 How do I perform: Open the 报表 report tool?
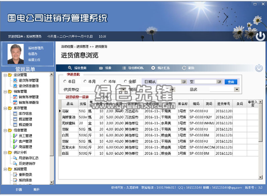[105, 68]
